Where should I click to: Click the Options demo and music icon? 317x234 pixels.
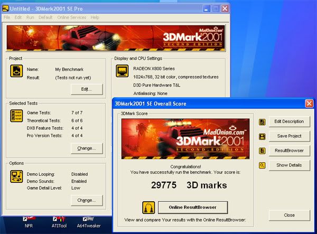[x=16, y=176]
